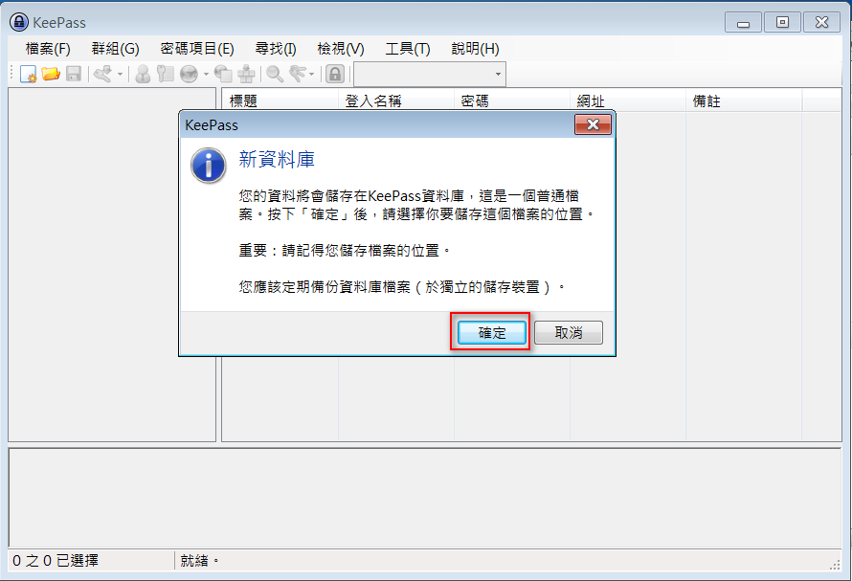852x581 pixels.
Task: Click the Perform Auto-Type toolbar icon
Action: pyautogui.click(x=246, y=74)
